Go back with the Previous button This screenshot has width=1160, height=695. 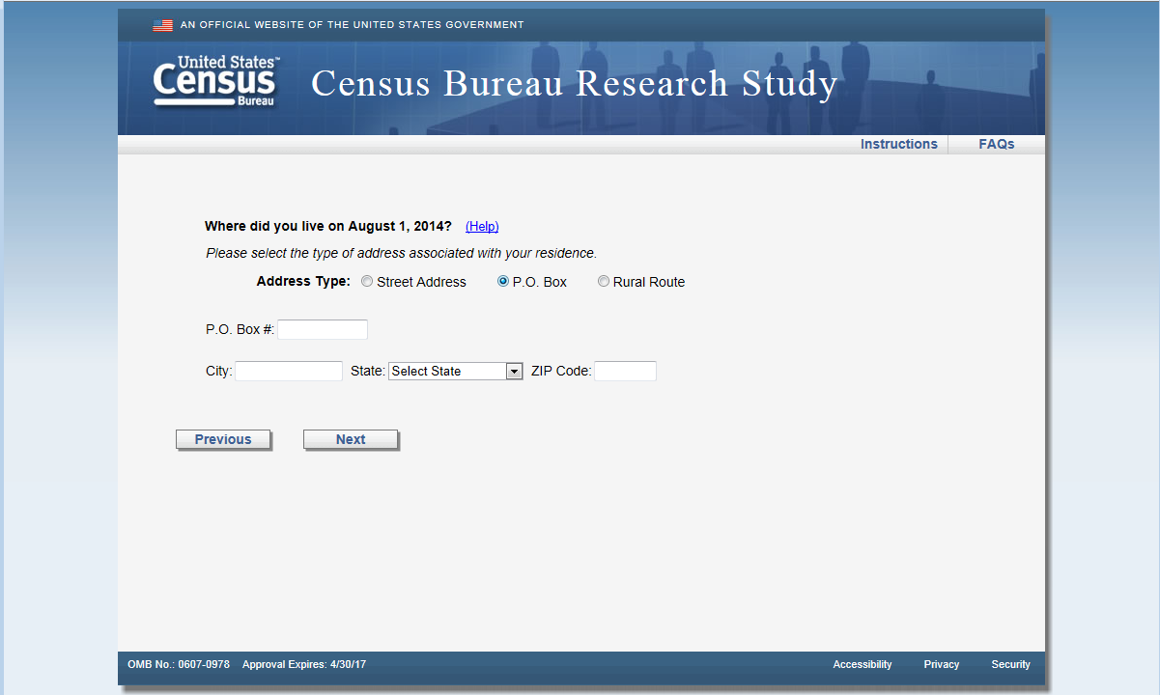tap(223, 439)
